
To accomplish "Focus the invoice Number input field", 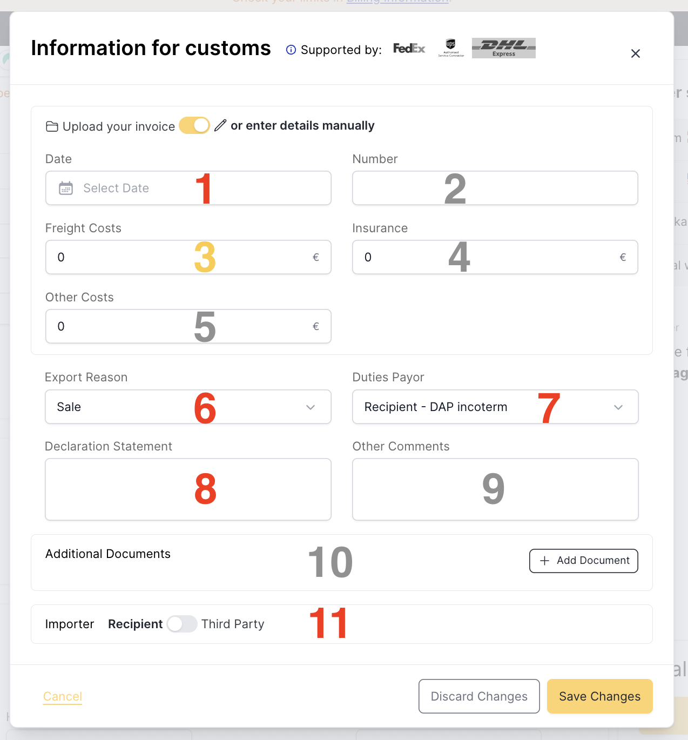I will [x=495, y=189].
